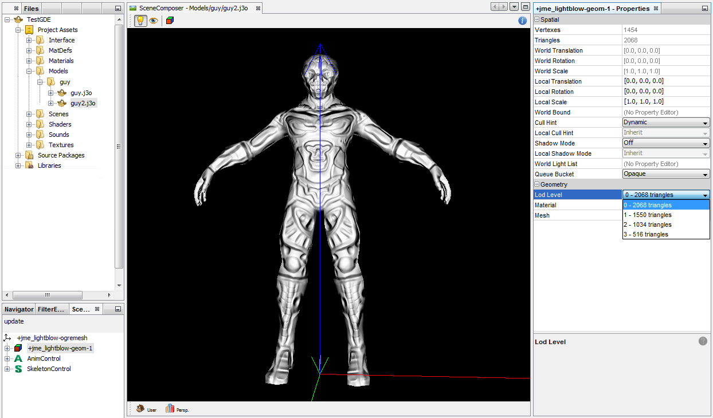The width and height of the screenshot is (713, 418).
Task: Switch to the Files tab
Action: click(x=31, y=8)
